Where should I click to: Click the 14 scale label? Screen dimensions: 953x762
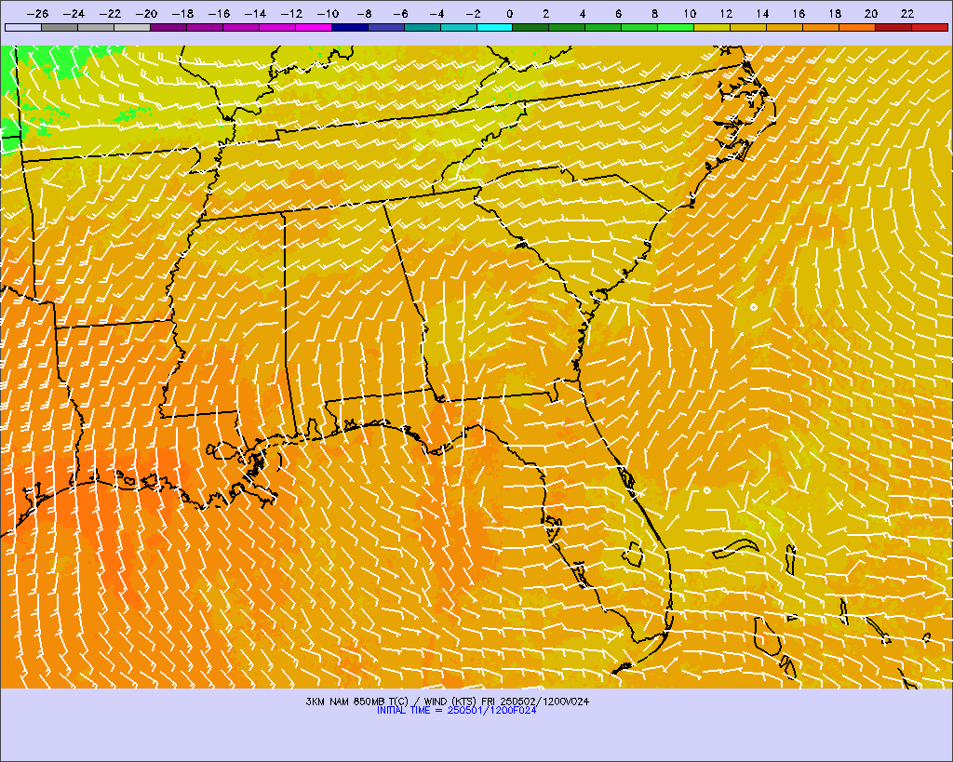pyautogui.click(x=763, y=14)
